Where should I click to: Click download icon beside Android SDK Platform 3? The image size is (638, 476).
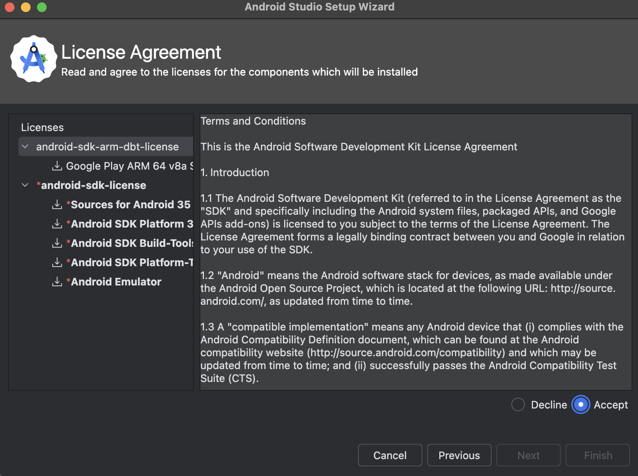point(57,224)
